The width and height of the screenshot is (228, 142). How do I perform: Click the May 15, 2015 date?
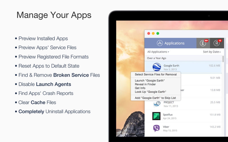pyautogui.click(x=170, y=130)
